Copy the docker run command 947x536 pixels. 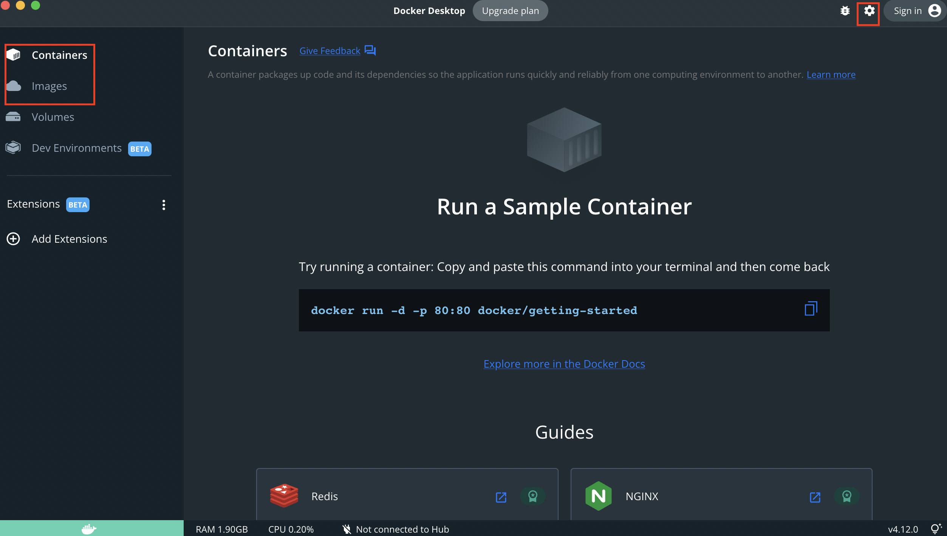pos(811,309)
